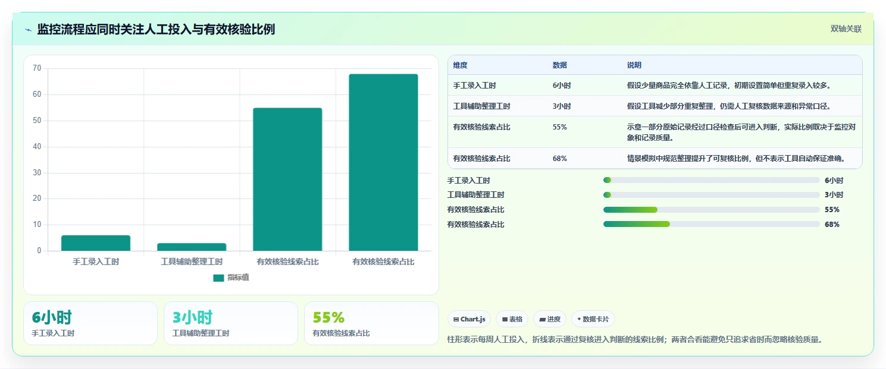
Task: Click the description starting 示意一部分原始记录
Action: 741,133
